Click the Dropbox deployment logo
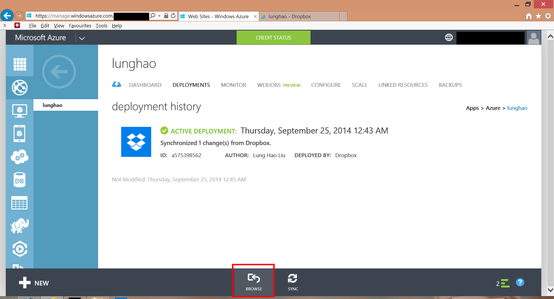This screenshot has height=299, width=554. (x=136, y=142)
